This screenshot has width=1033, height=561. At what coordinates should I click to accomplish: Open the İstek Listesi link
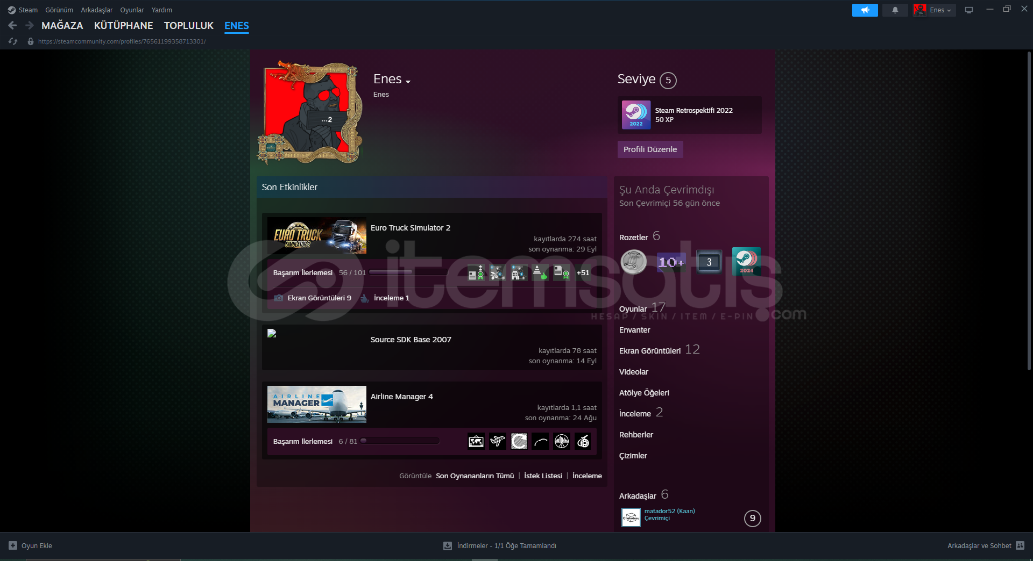click(x=543, y=476)
